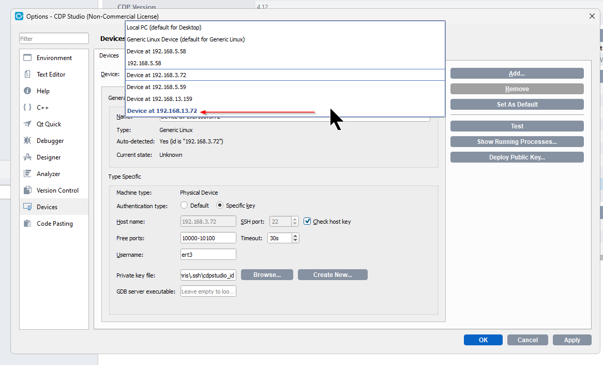Click the Apply button
The width and height of the screenshot is (603, 365).
point(572,340)
